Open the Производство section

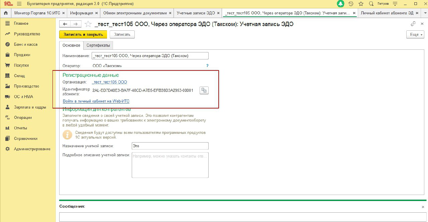[26, 86]
